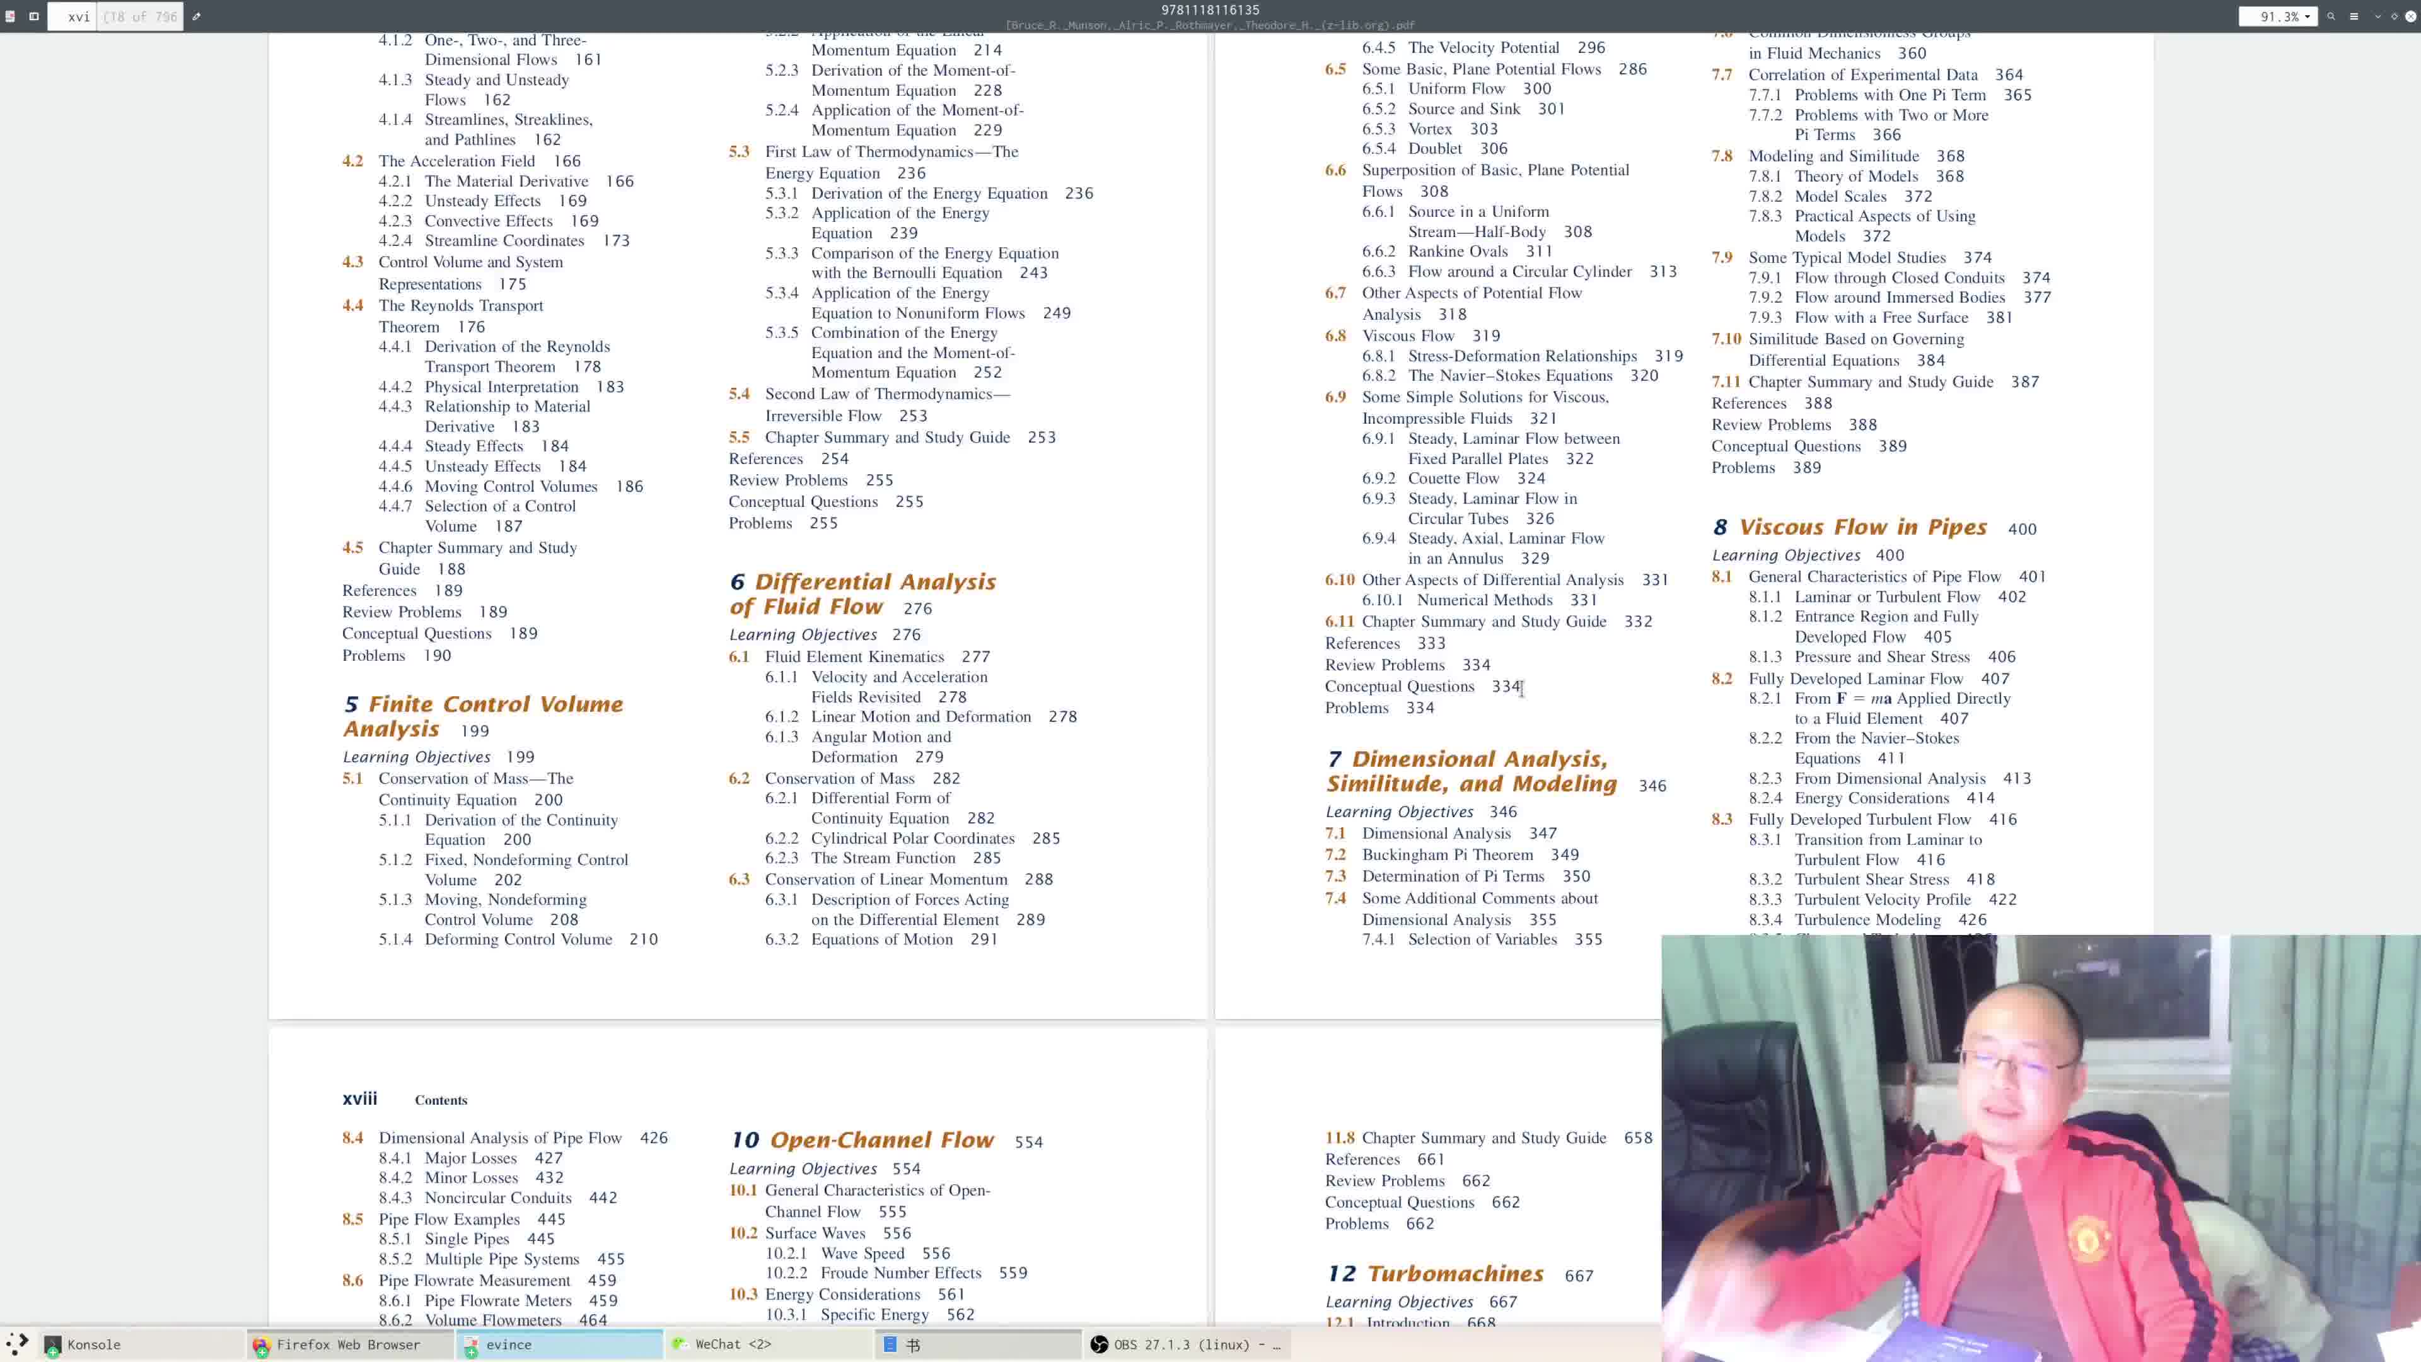The width and height of the screenshot is (2421, 1362).
Task: Activate the annotate pencil tool
Action: [197, 16]
